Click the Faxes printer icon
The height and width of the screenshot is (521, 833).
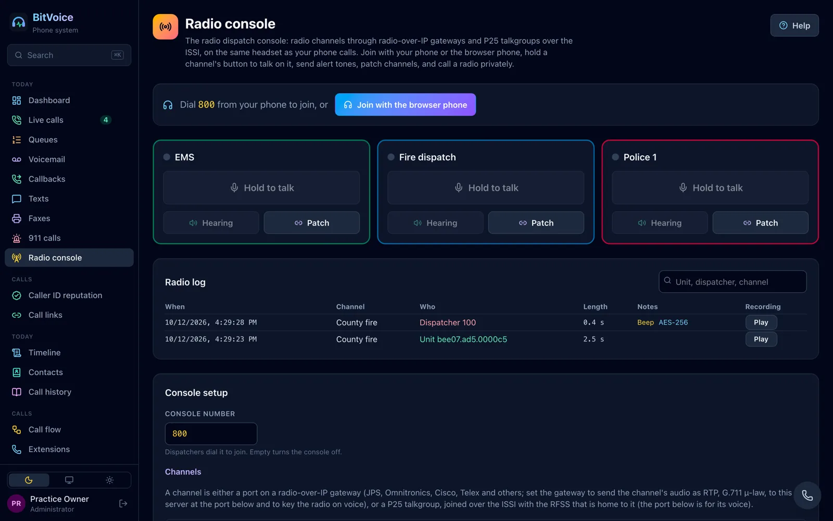tap(17, 218)
